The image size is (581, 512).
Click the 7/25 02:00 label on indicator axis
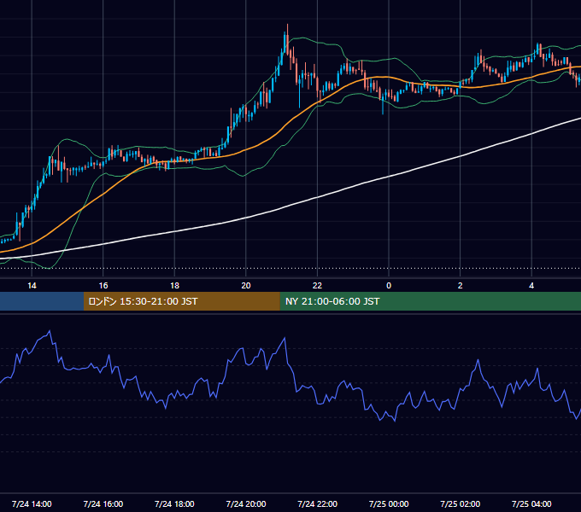[x=461, y=503]
